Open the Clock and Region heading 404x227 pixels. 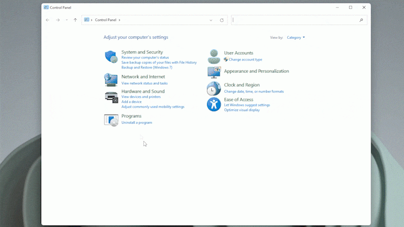[242, 85]
